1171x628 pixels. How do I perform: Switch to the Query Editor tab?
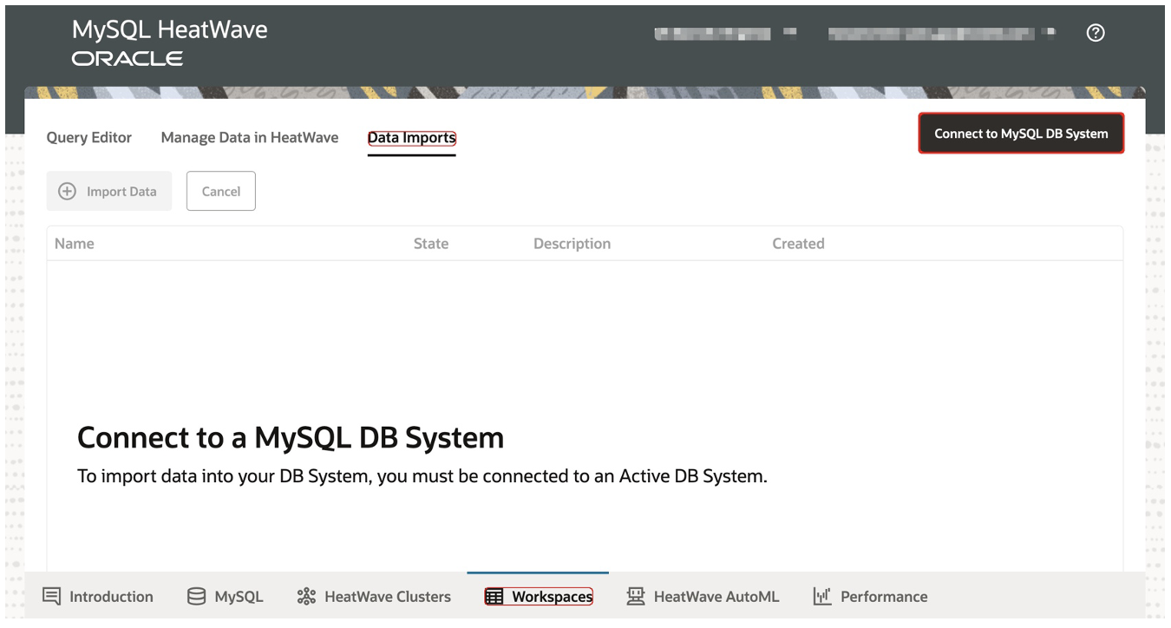point(89,137)
